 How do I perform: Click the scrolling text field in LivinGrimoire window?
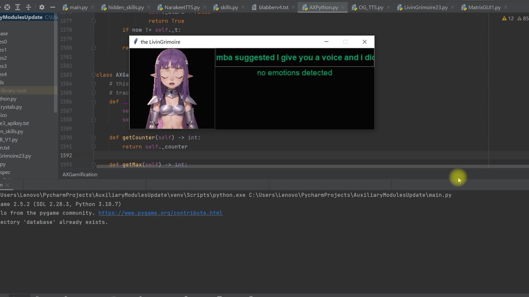pos(295,57)
